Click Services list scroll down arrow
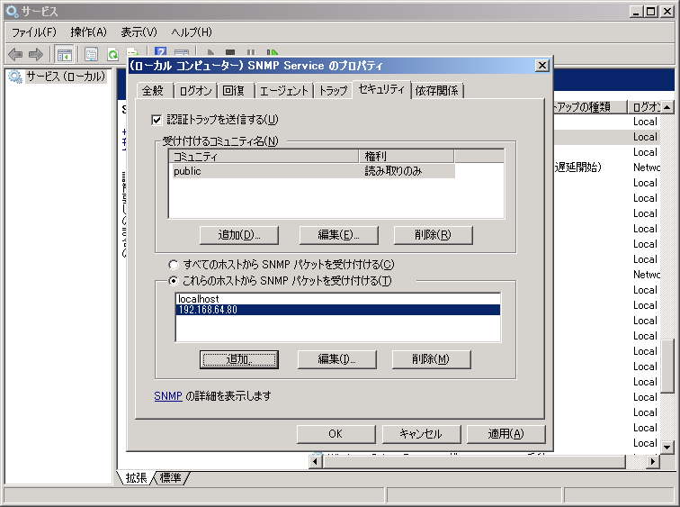The width and height of the screenshot is (680, 507). pyautogui.click(x=667, y=447)
